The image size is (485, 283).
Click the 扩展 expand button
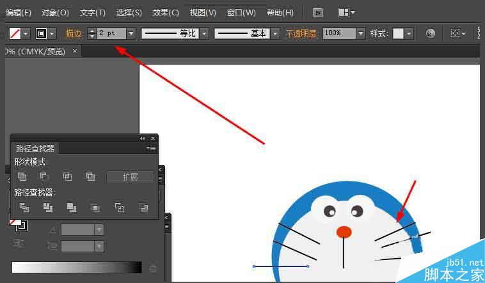tap(130, 177)
